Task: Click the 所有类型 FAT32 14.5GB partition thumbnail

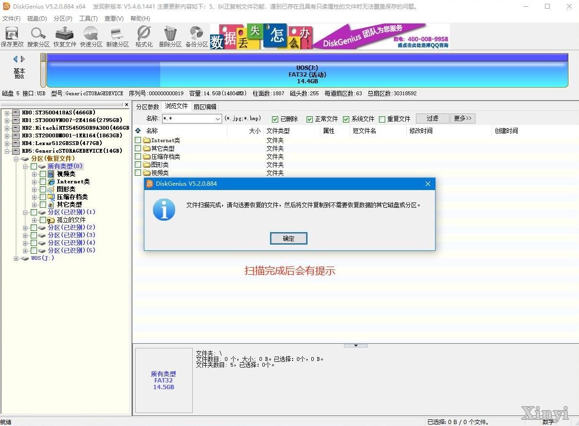Action: (x=164, y=381)
